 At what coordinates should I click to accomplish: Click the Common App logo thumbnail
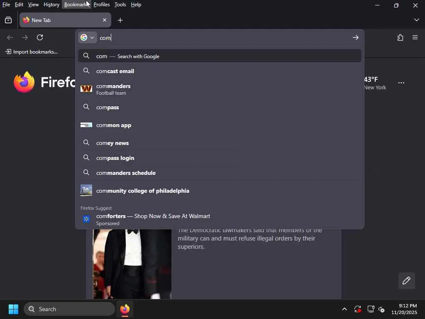(x=86, y=125)
